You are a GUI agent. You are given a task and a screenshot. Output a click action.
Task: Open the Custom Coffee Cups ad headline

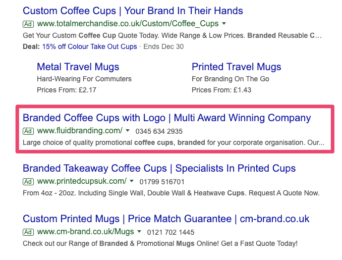(133, 11)
